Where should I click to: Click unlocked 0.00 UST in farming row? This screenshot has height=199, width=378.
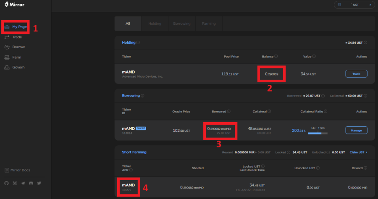pyautogui.click(x=313, y=187)
